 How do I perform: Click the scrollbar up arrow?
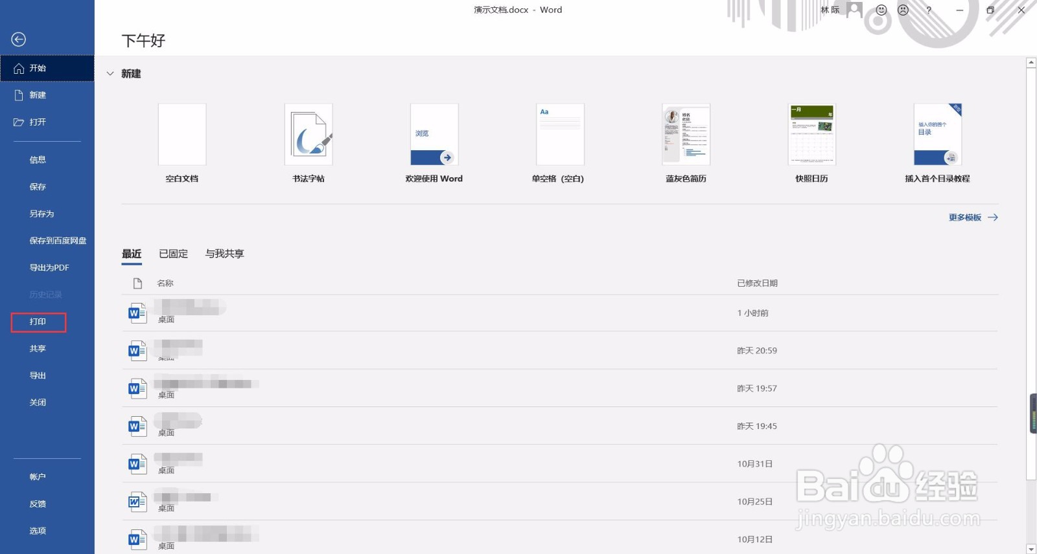click(1031, 63)
